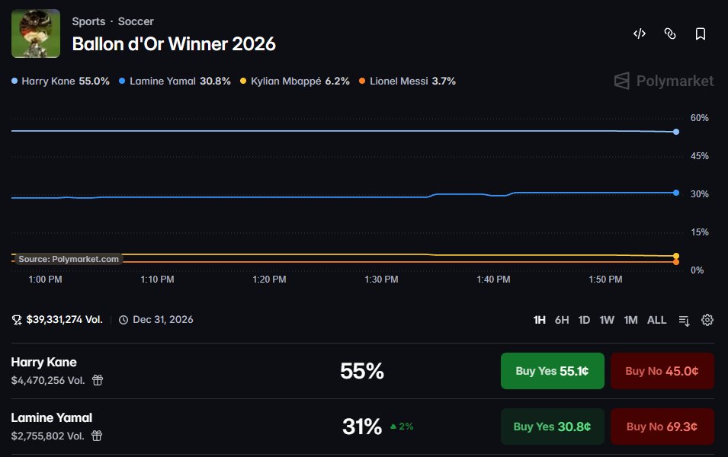This screenshot has height=457, width=728.
Task: Click the clock icon before Dec 31, 2026
Action: click(x=123, y=320)
